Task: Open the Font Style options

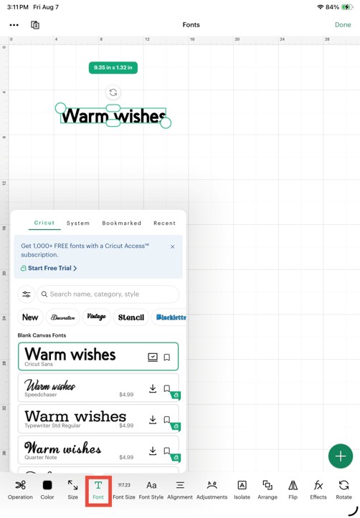Action: point(151,489)
